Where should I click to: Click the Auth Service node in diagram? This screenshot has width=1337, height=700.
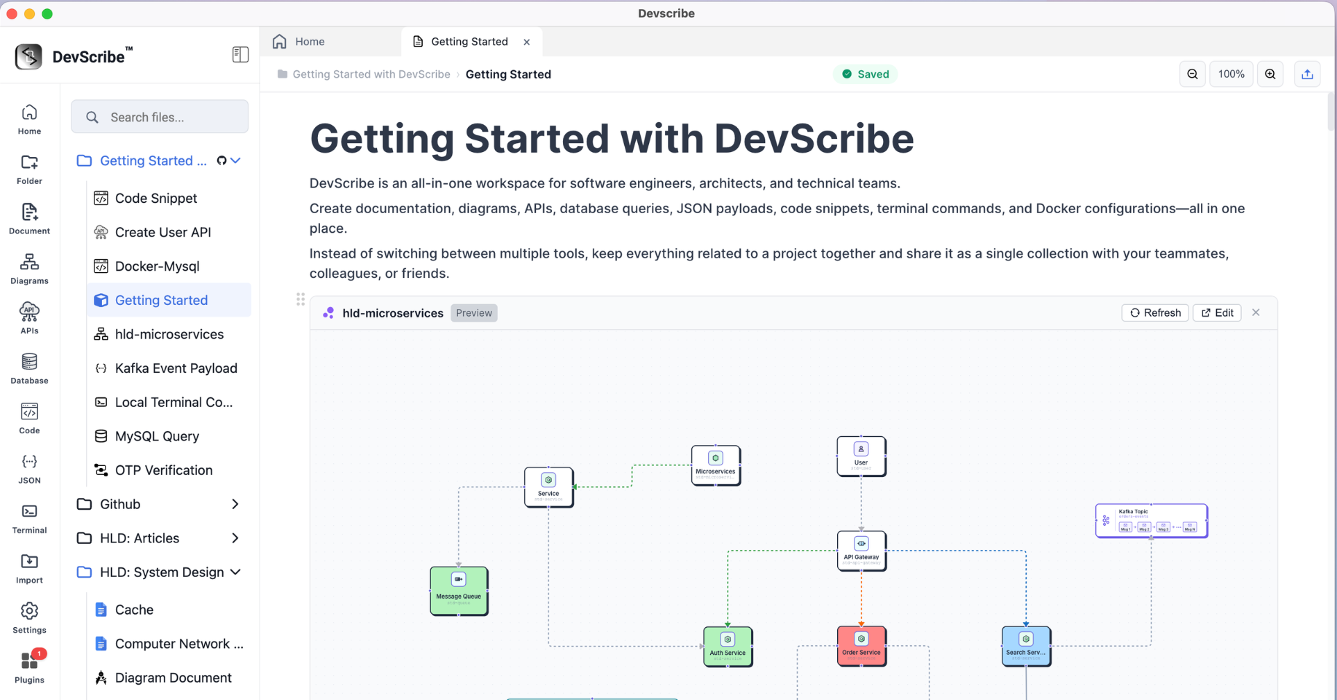pos(728,647)
